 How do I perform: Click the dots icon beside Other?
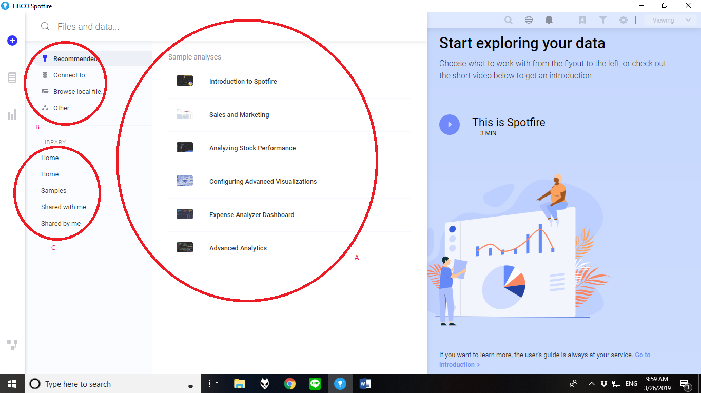pos(45,108)
